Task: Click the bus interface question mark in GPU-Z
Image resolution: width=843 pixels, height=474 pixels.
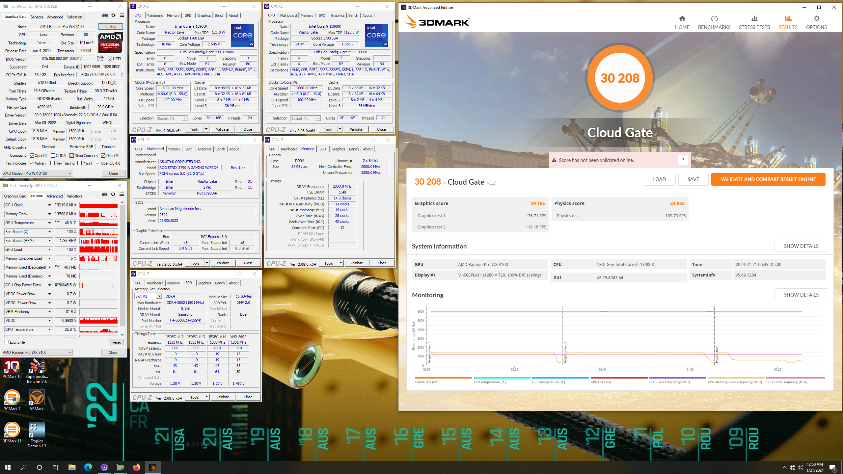Action: 122,75
